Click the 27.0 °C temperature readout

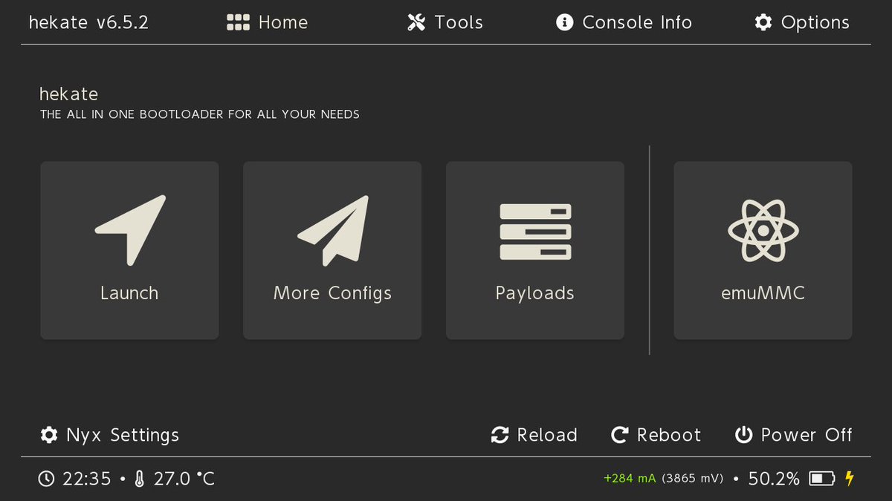[184, 479]
